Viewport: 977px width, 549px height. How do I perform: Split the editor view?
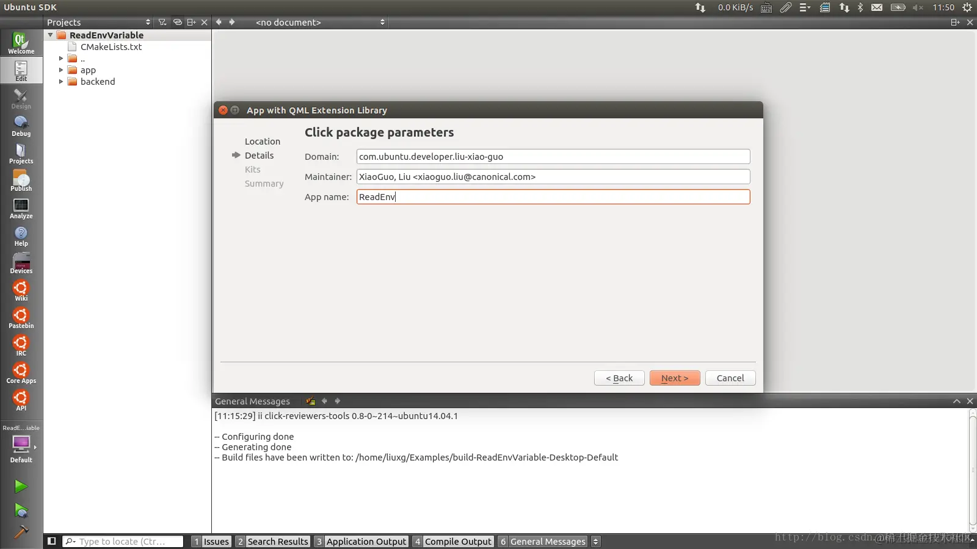click(955, 22)
